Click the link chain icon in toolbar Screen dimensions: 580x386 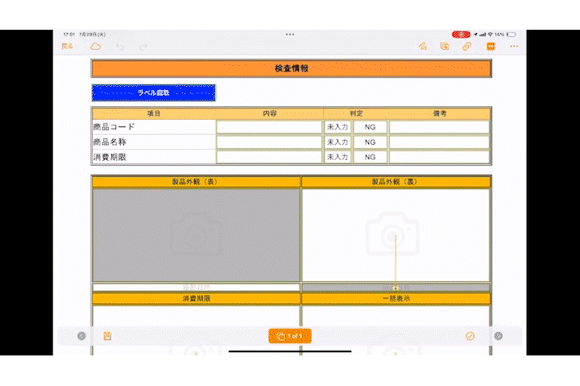coord(467,47)
